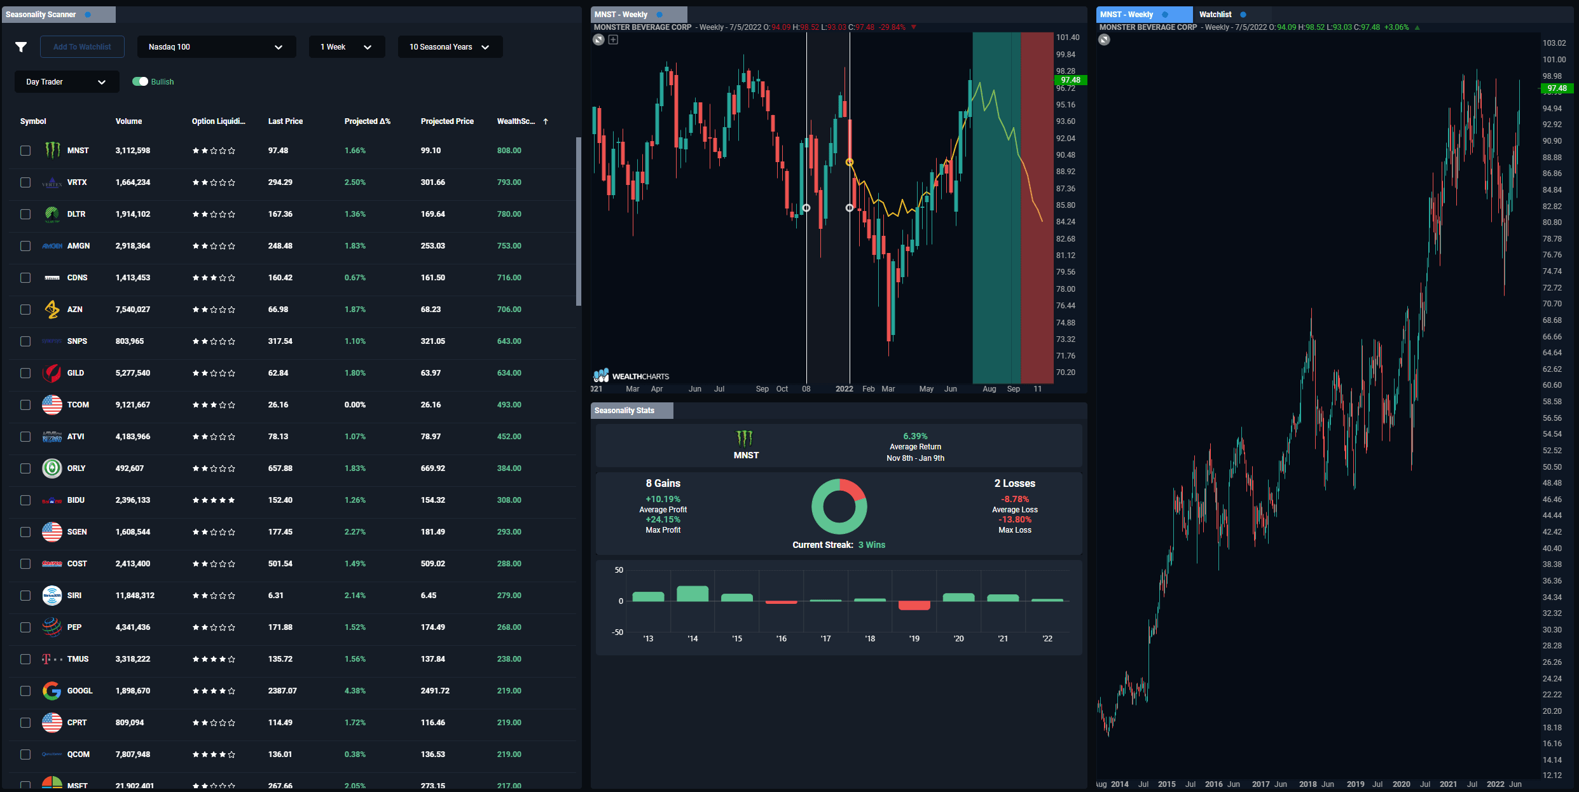This screenshot has height=792, width=1579.
Task: Sort by the Symbol column header
Action: click(x=33, y=121)
